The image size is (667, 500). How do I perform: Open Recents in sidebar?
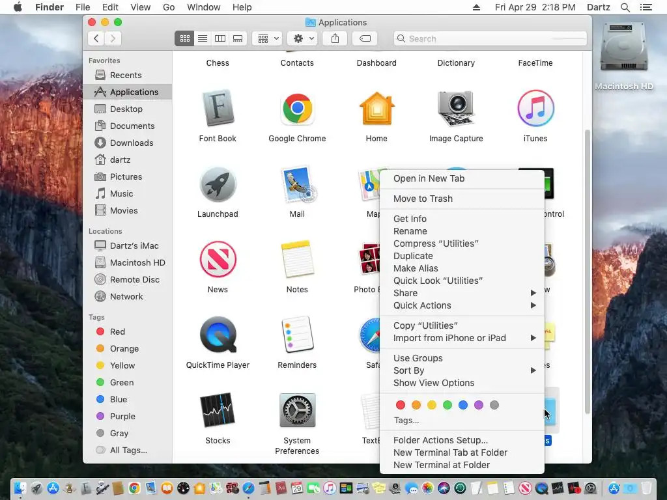tap(128, 76)
